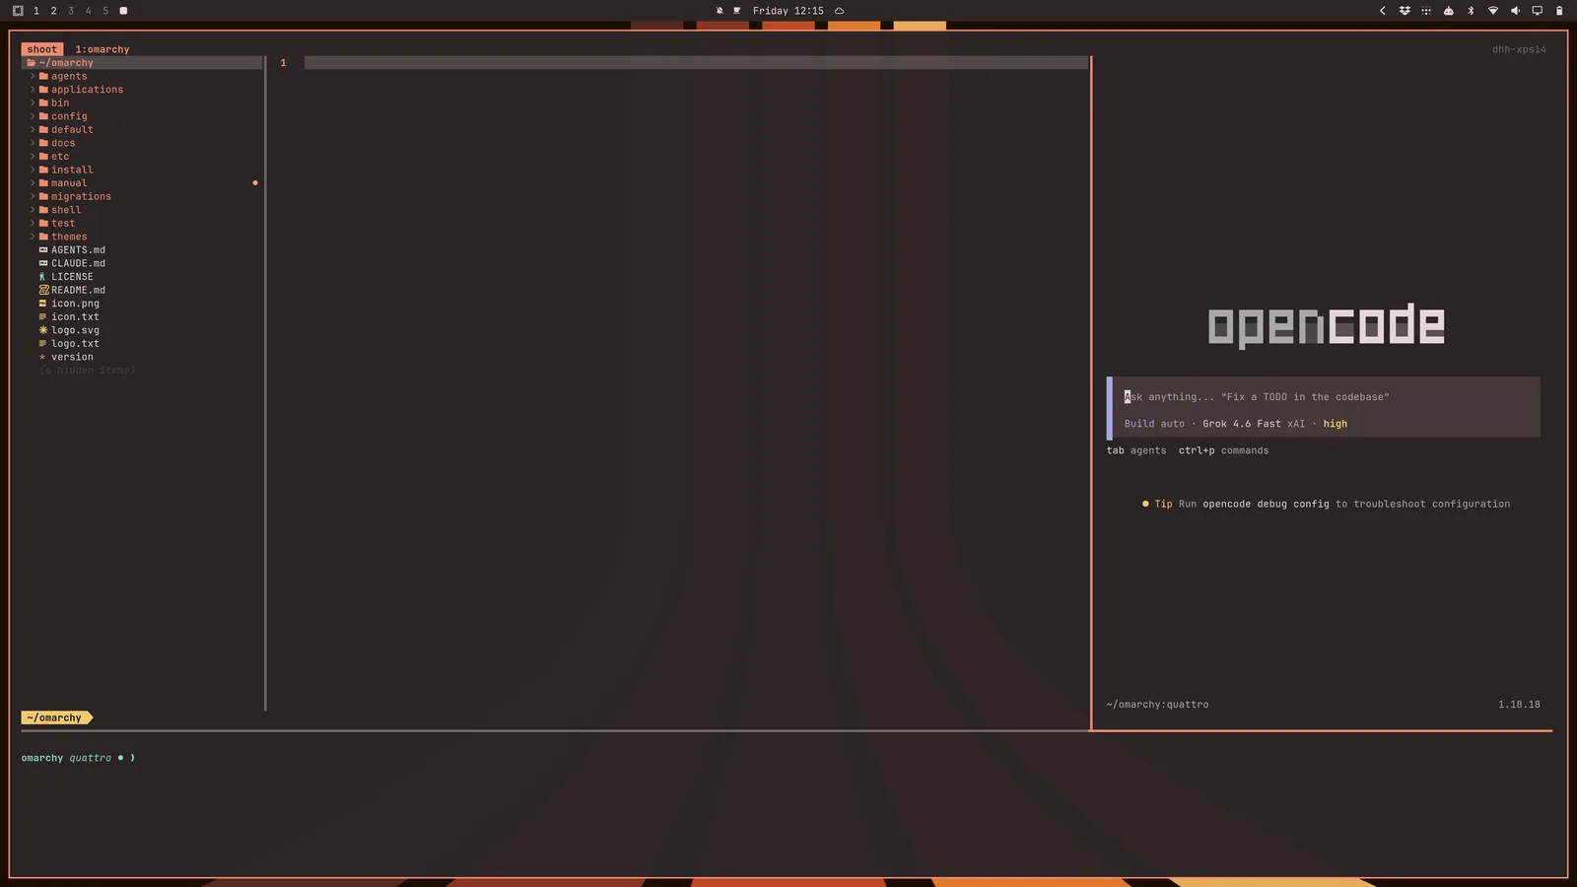Expand the etc folder chevron
The width and height of the screenshot is (1577, 887).
tap(33, 157)
